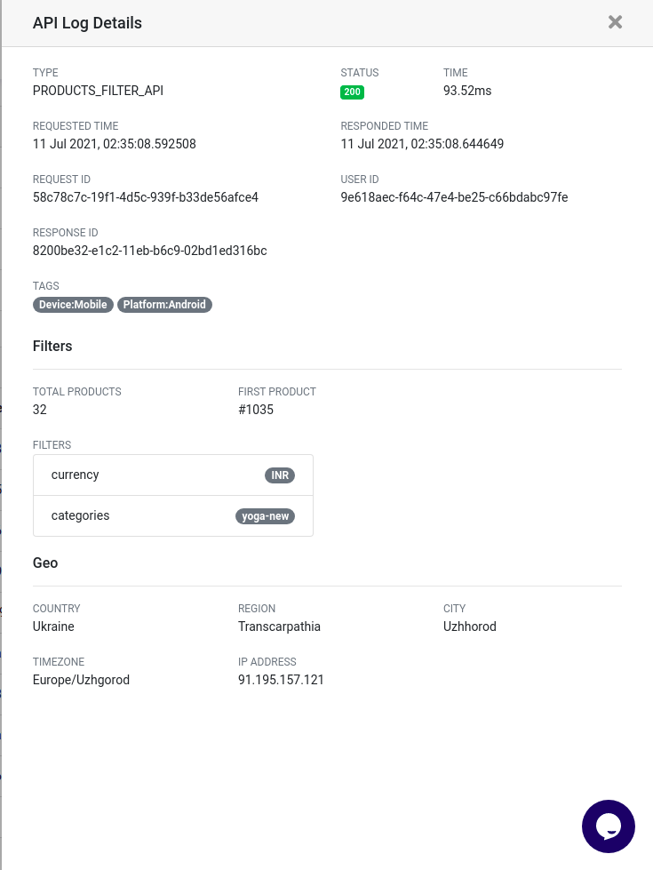Click the IP address 91.195.157.121
This screenshot has width=653, height=870.
coord(281,680)
